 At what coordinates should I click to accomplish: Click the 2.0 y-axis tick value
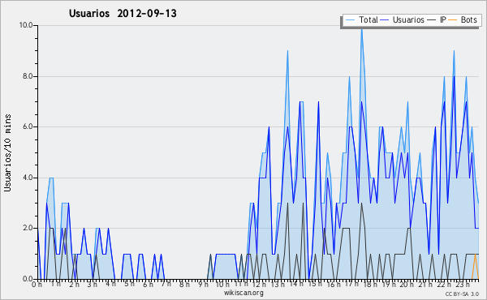pos(28,228)
